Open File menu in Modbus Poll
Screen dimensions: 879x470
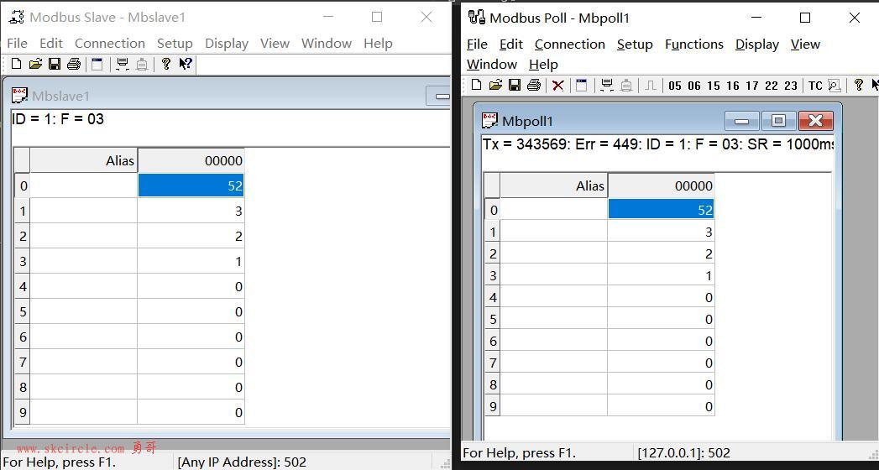point(477,44)
